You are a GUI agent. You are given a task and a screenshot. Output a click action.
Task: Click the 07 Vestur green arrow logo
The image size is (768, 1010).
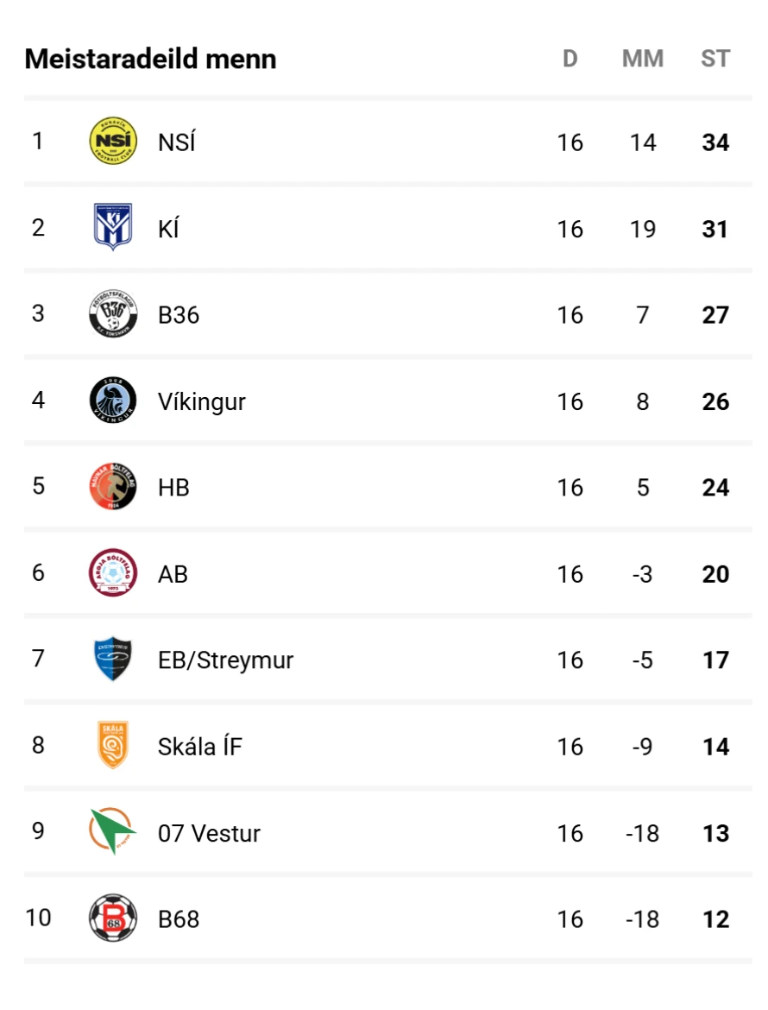pyautogui.click(x=113, y=831)
